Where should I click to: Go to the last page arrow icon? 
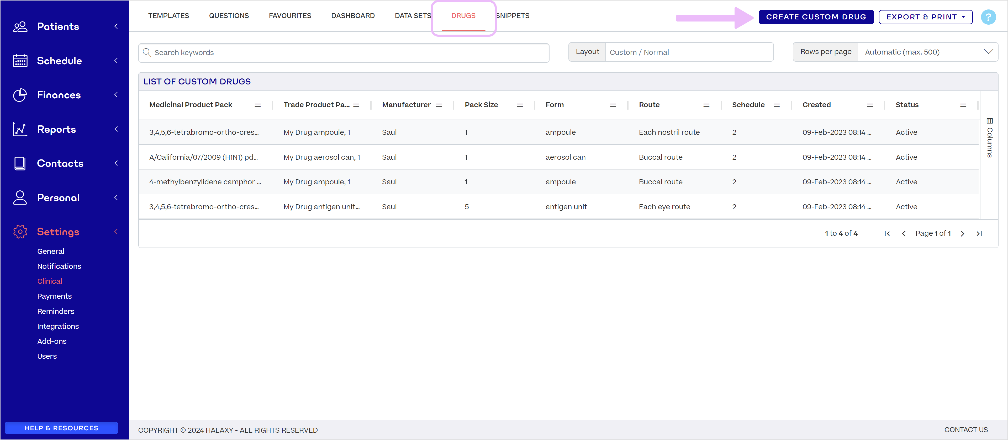979,233
